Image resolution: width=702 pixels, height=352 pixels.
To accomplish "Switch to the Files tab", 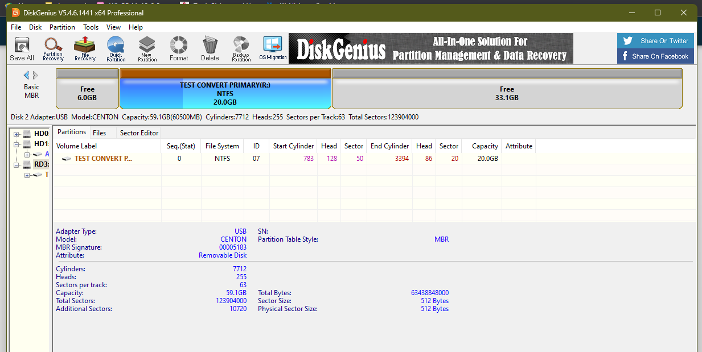I will (99, 133).
